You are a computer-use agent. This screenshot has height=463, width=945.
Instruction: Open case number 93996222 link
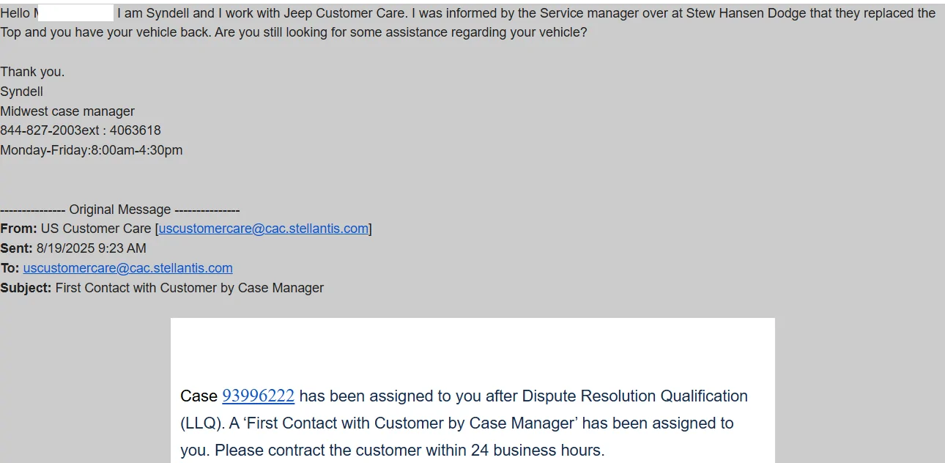click(x=258, y=396)
